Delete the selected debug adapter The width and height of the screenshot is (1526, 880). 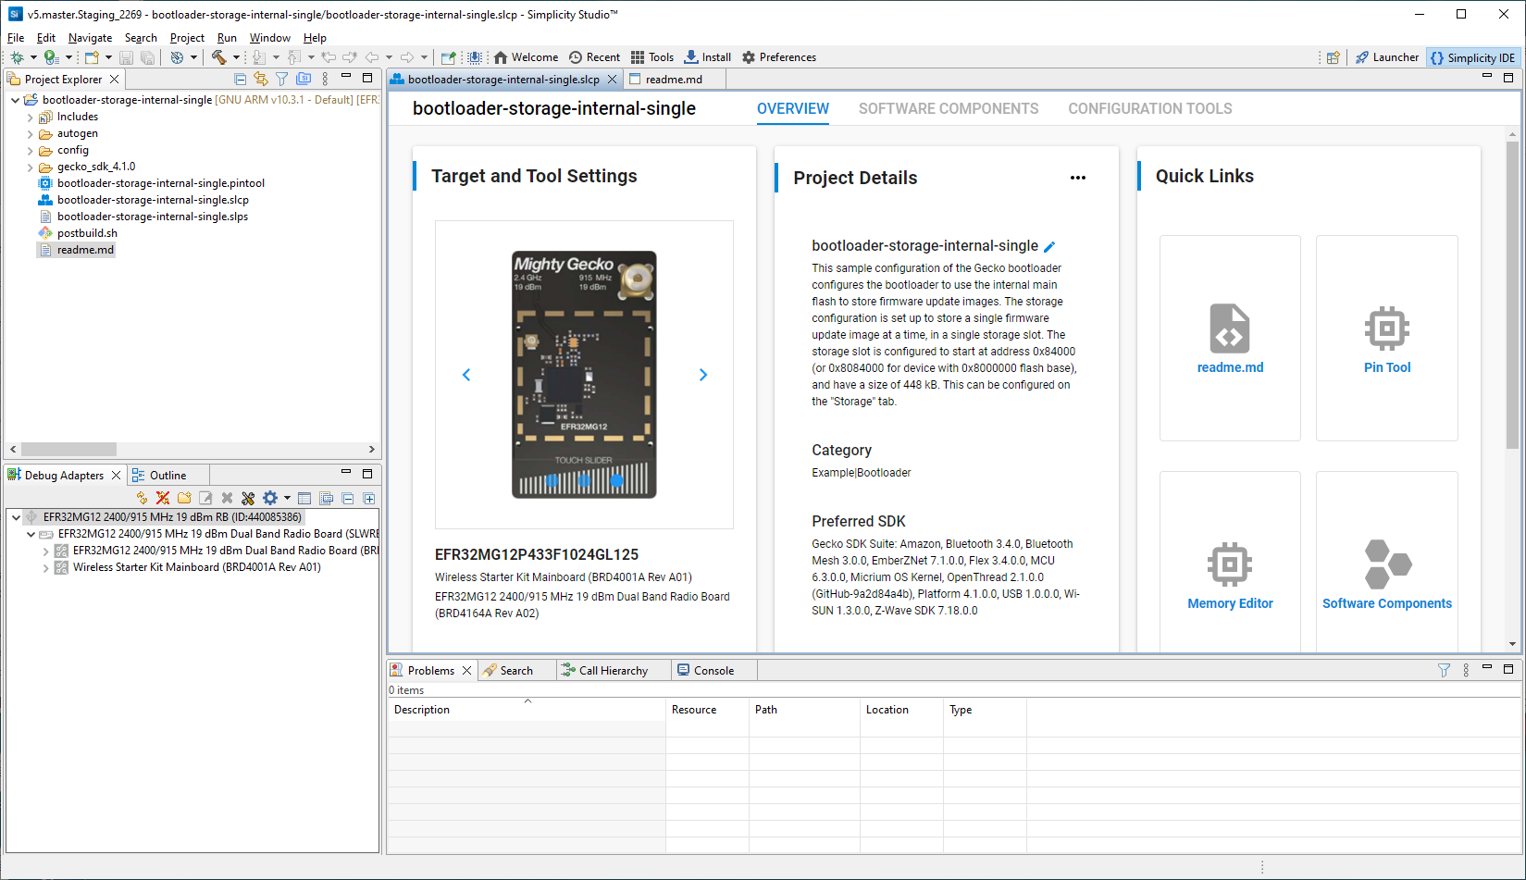(226, 497)
